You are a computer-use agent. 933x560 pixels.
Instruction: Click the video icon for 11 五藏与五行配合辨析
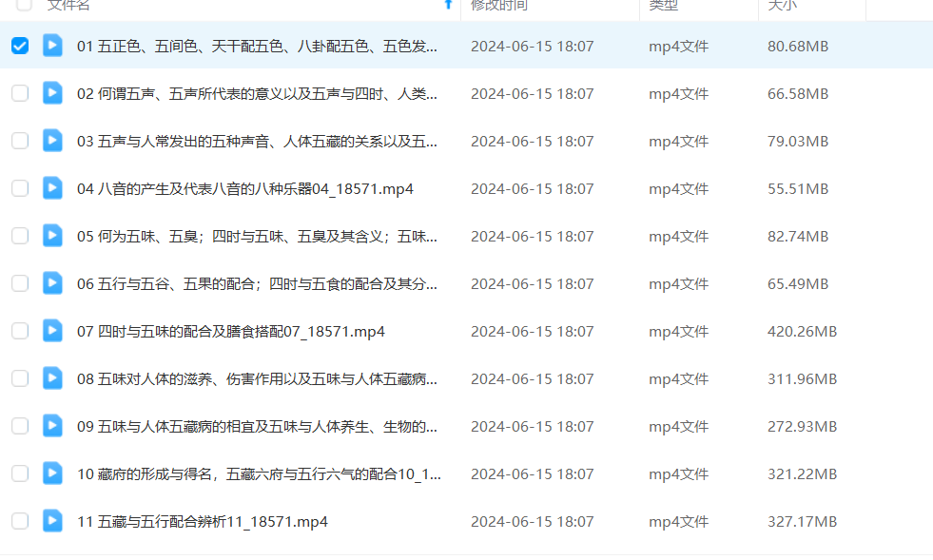52,521
